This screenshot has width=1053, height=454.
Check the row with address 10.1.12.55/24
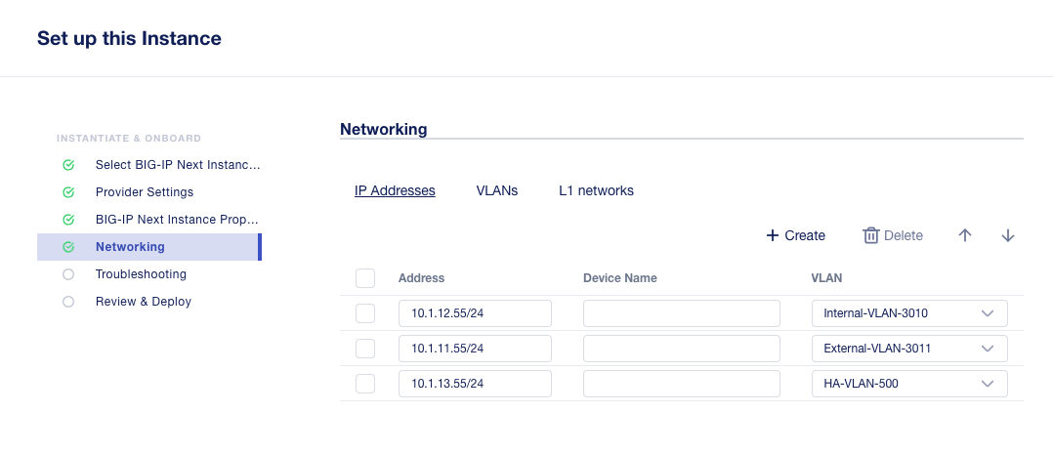(364, 313)
